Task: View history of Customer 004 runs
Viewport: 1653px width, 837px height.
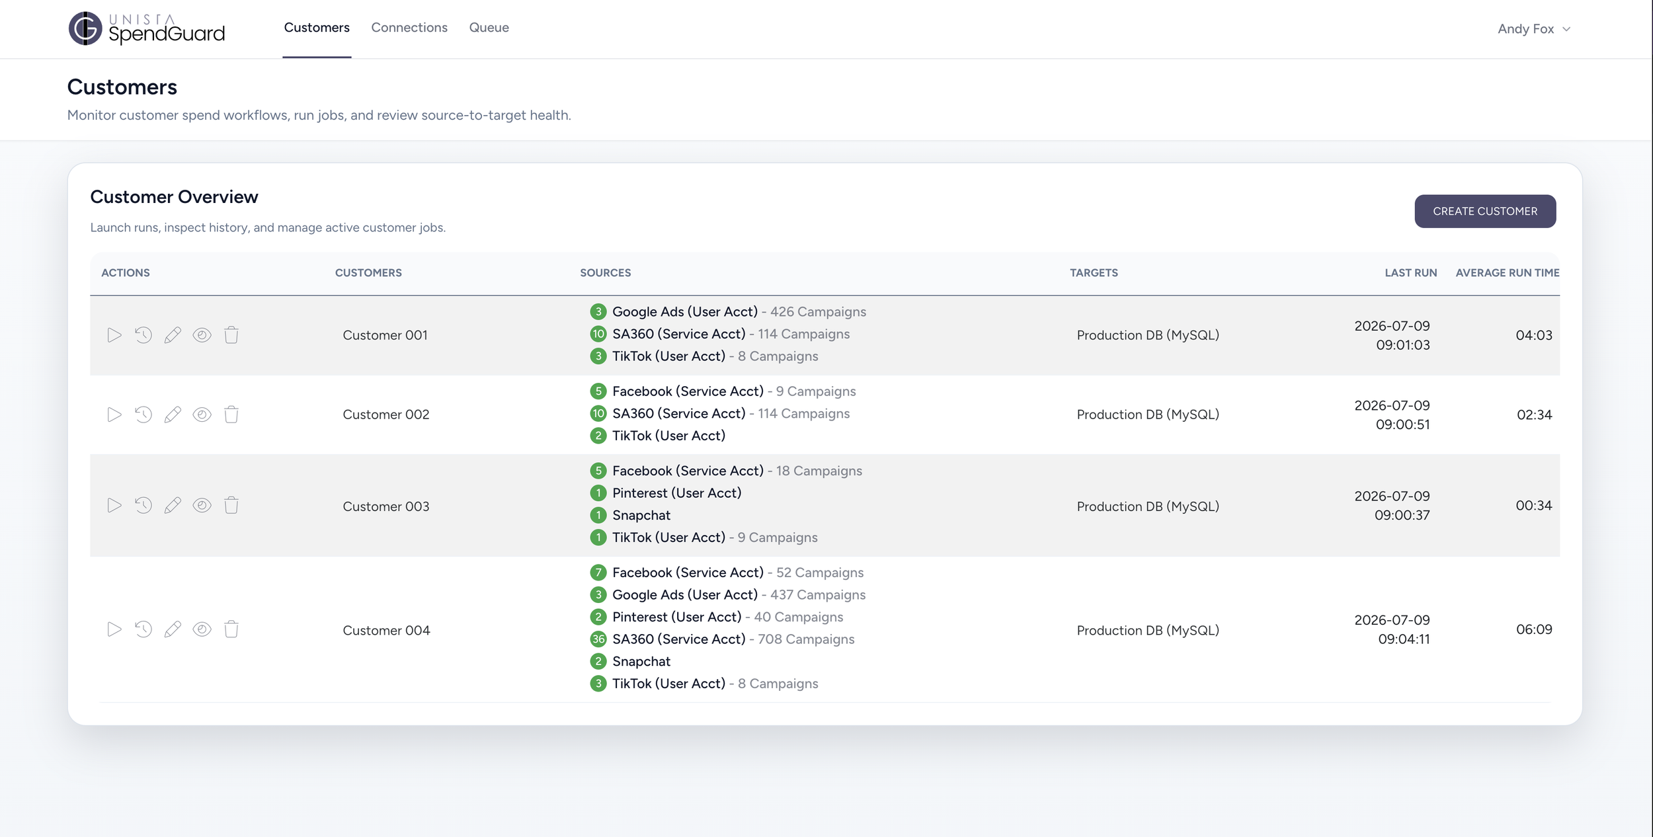Action: (143, 629)
